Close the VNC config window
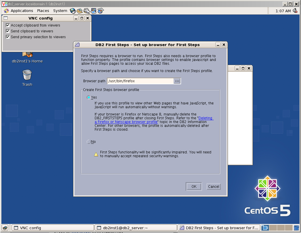 click(x=88, y=18)
